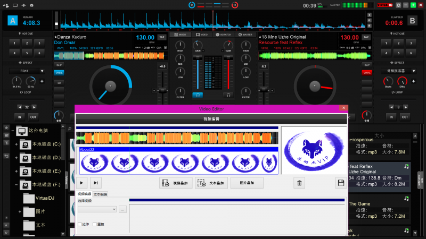Click the floppy disk save icon

tap(340, 183)
